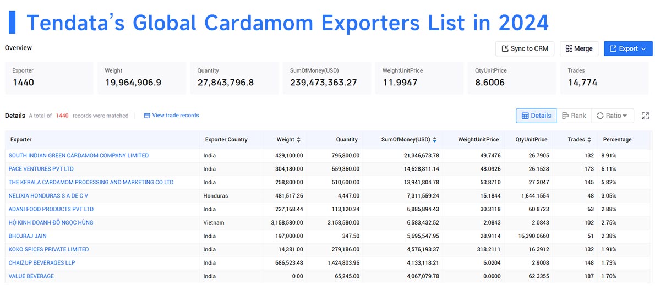
Task: Click the Exporter column header
Action: point(21,140)
